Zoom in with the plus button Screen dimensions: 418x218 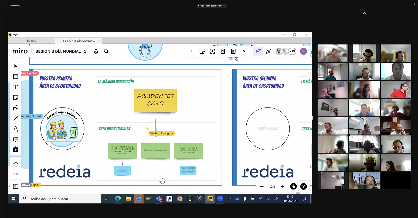point(283,187)
